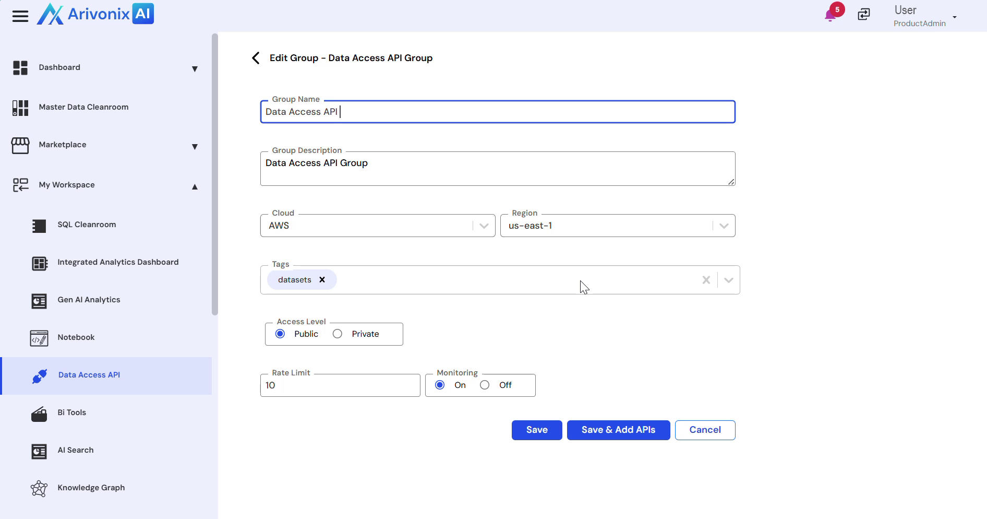The width and height of the screenshot is (987, 519).
Task: Go to Gen AI Analytics
Action: (89, 300)
